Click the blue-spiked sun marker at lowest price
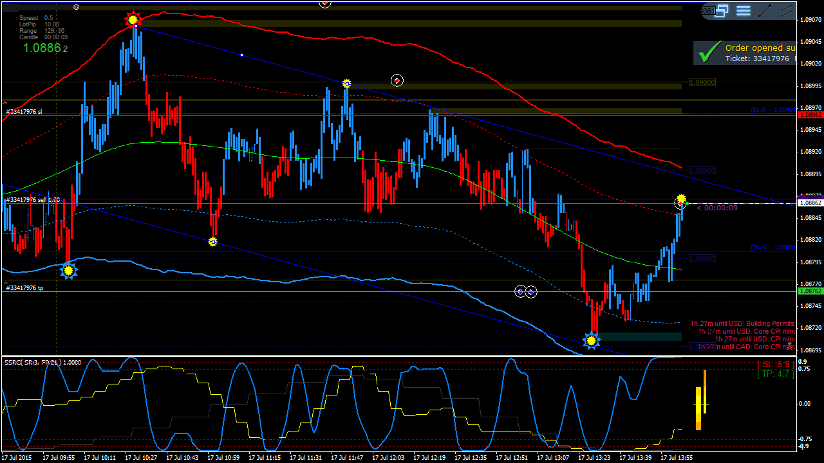Screen dimensions: 824x463 pos(591,340)
